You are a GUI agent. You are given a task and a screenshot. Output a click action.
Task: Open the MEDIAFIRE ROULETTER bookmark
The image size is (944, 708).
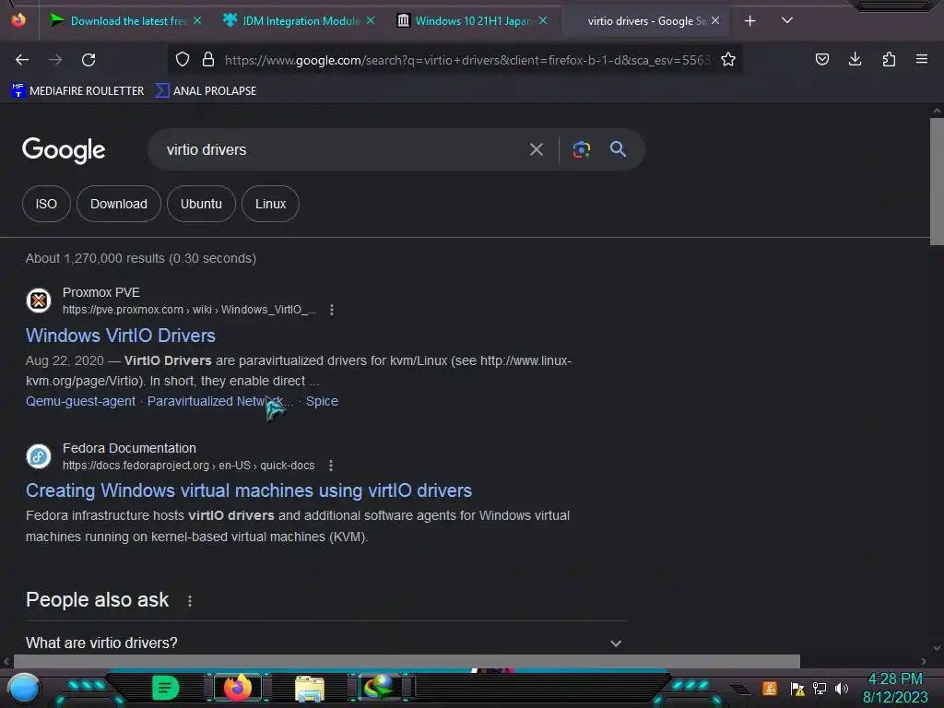[x=77, y=91]
